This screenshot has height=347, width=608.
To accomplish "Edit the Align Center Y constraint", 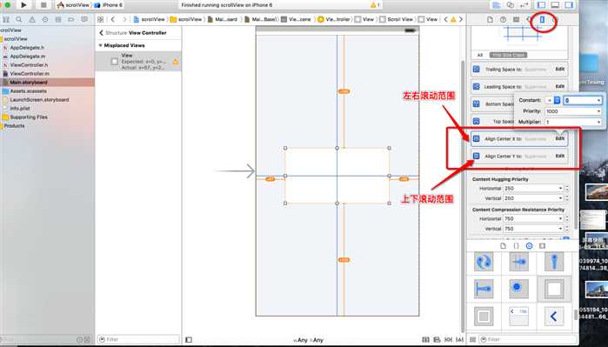I will pyautogui.click(x=559, y=156).
